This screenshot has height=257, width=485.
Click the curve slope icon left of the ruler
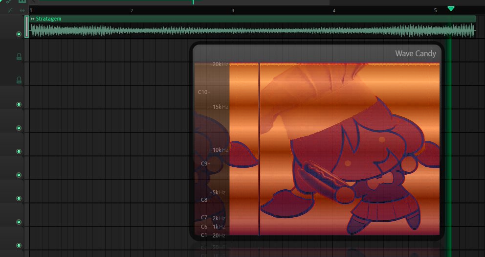(x=10, y=10)
